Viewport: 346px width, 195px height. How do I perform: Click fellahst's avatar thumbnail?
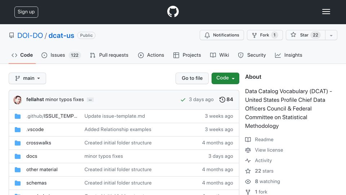[x=18, y=100]
